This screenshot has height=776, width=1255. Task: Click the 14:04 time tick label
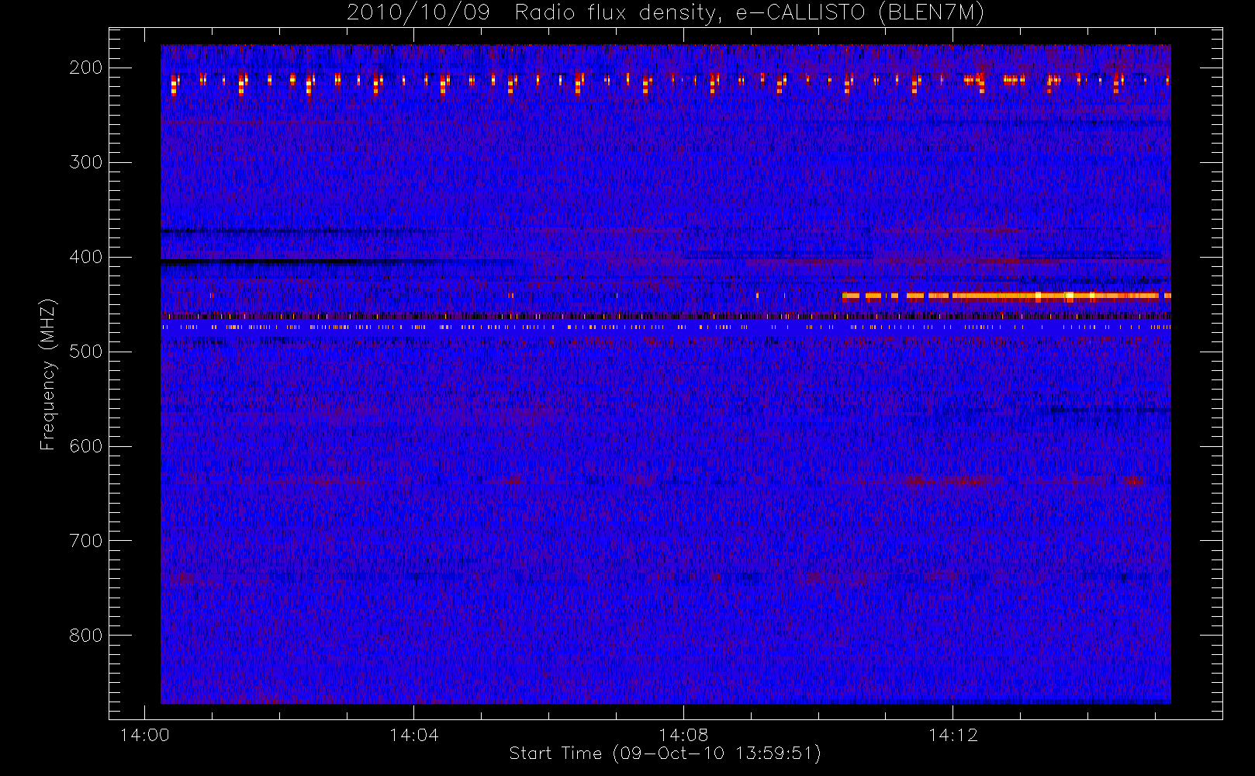(x=413, y=735)
